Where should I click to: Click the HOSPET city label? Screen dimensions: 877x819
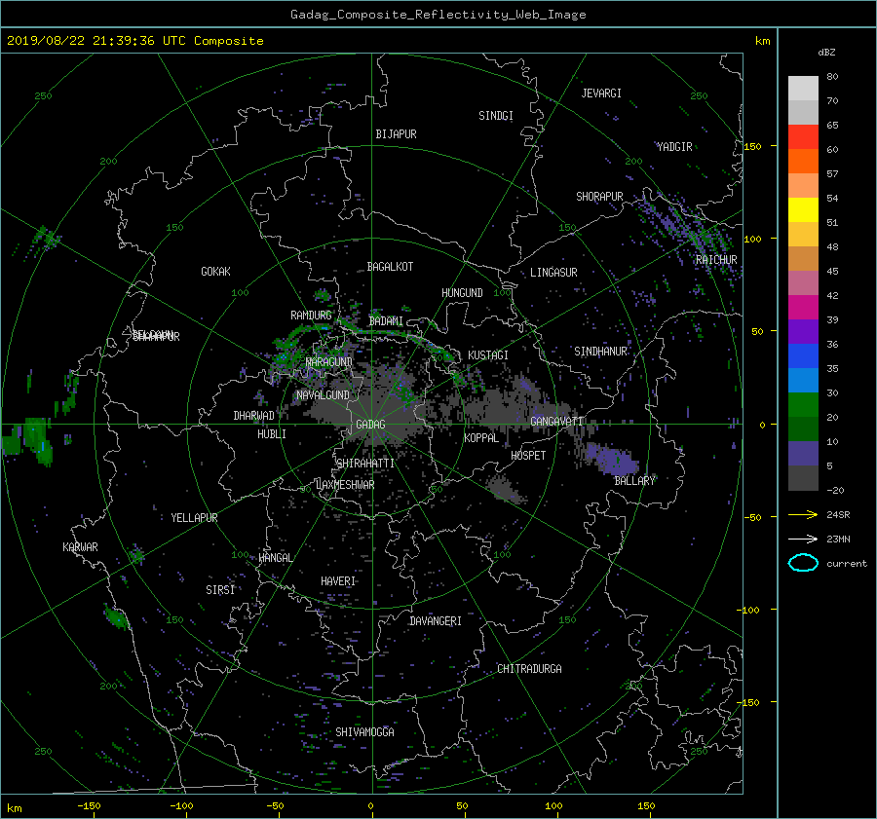(x=528, y=456)
